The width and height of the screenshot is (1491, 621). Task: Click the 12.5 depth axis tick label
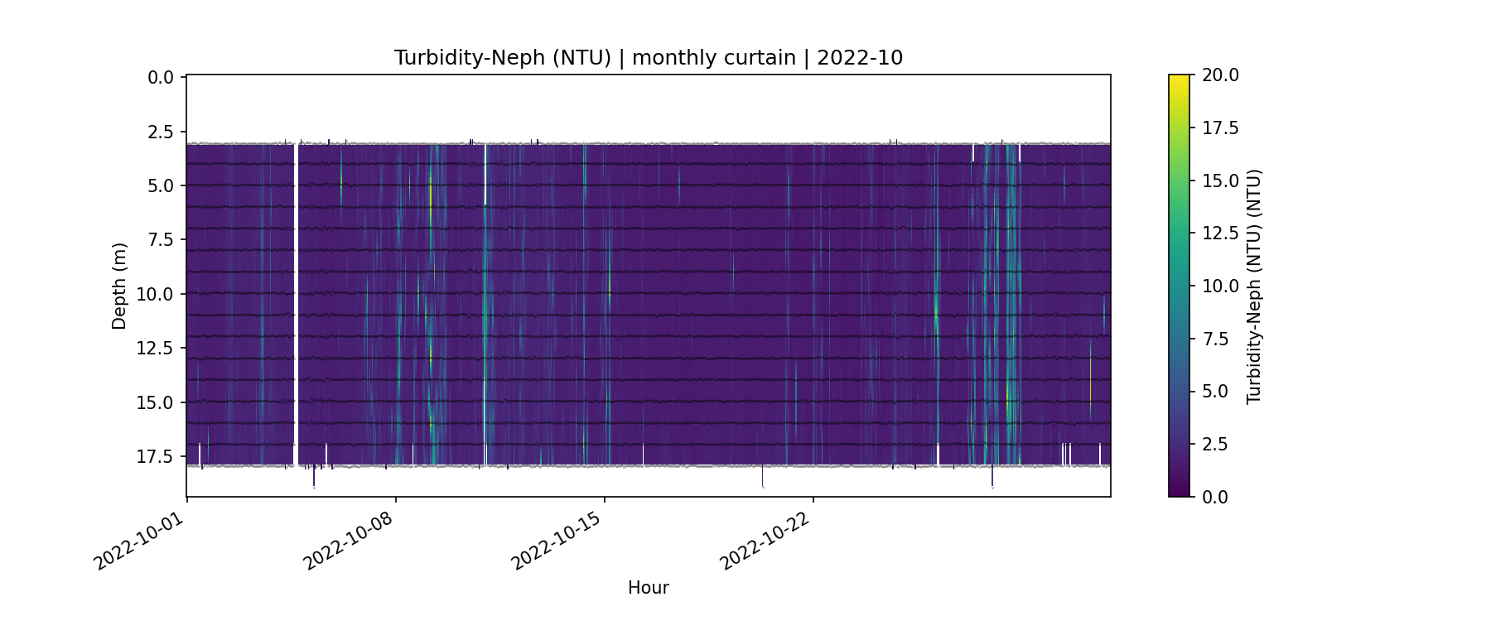pyautogui.click(x=157, y=349)
